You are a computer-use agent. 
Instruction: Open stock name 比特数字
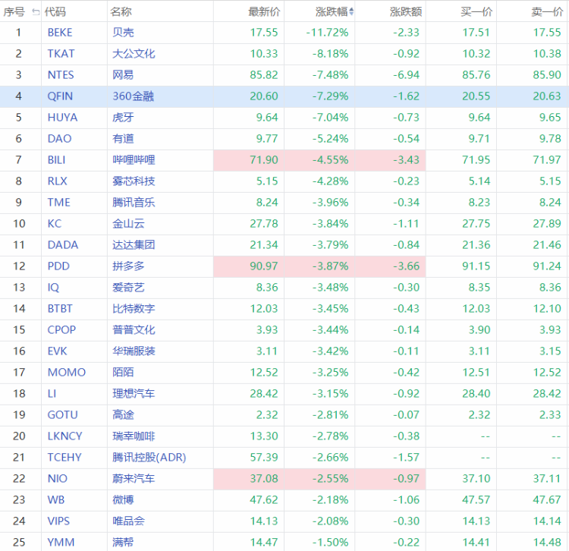[134, 309]
